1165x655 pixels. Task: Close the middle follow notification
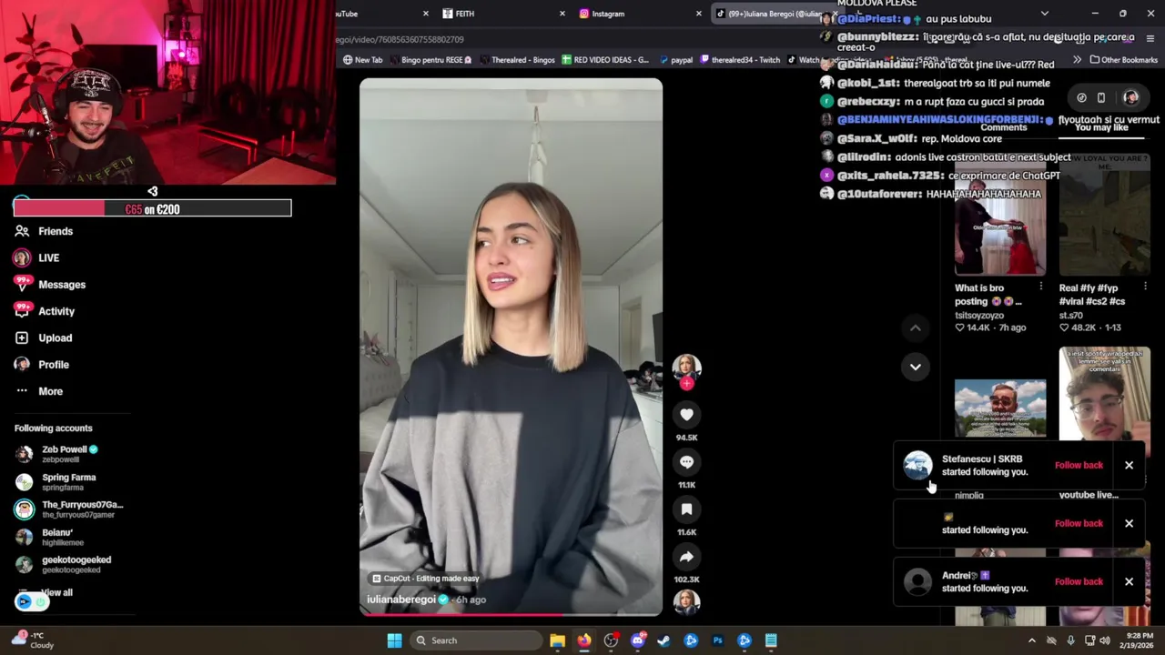(1129, 523)
